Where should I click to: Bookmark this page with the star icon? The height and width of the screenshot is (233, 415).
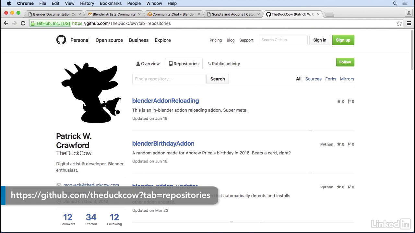399,23
